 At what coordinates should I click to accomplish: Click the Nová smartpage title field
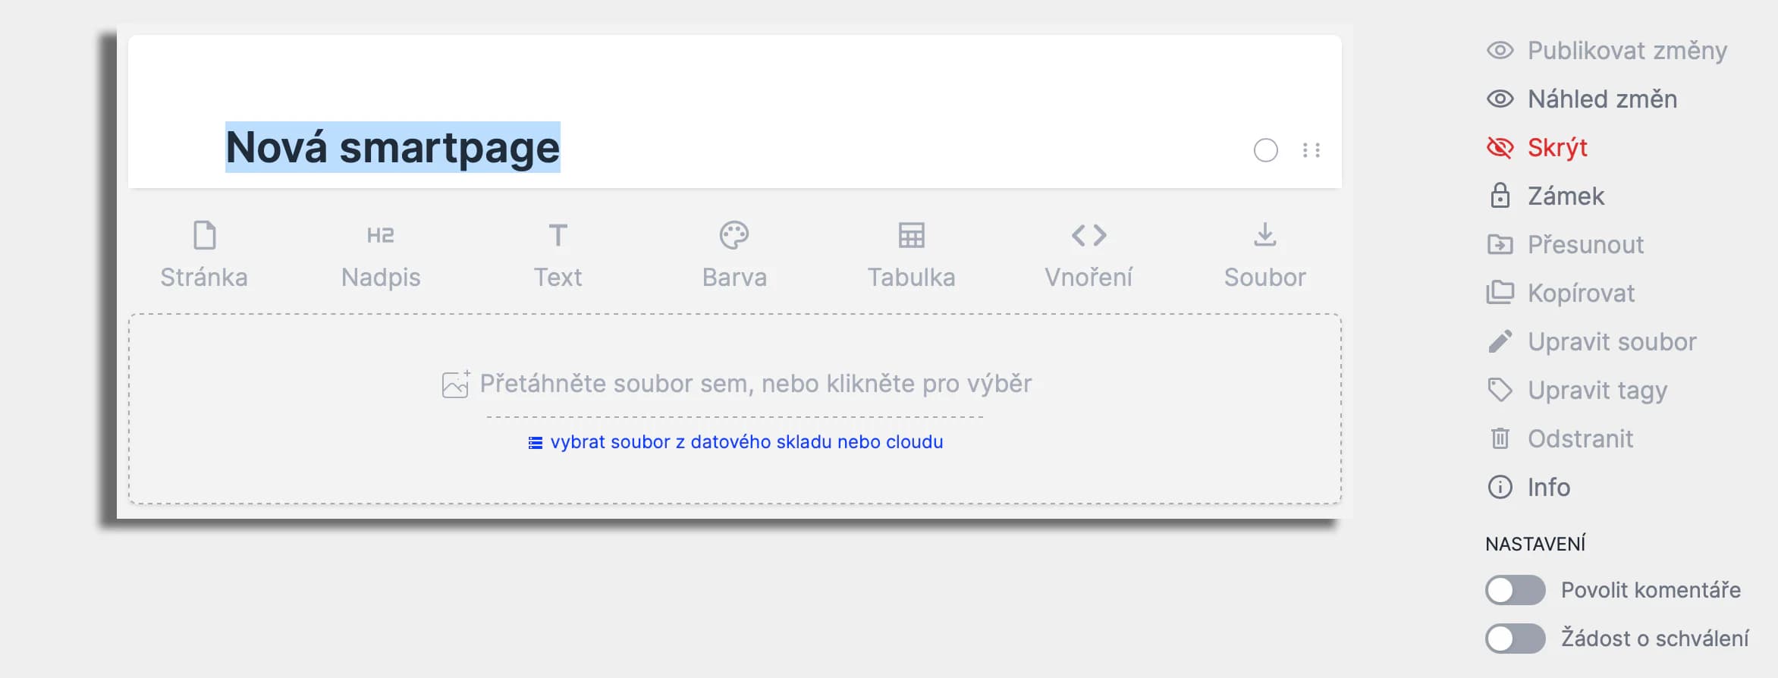click(392, 147)
